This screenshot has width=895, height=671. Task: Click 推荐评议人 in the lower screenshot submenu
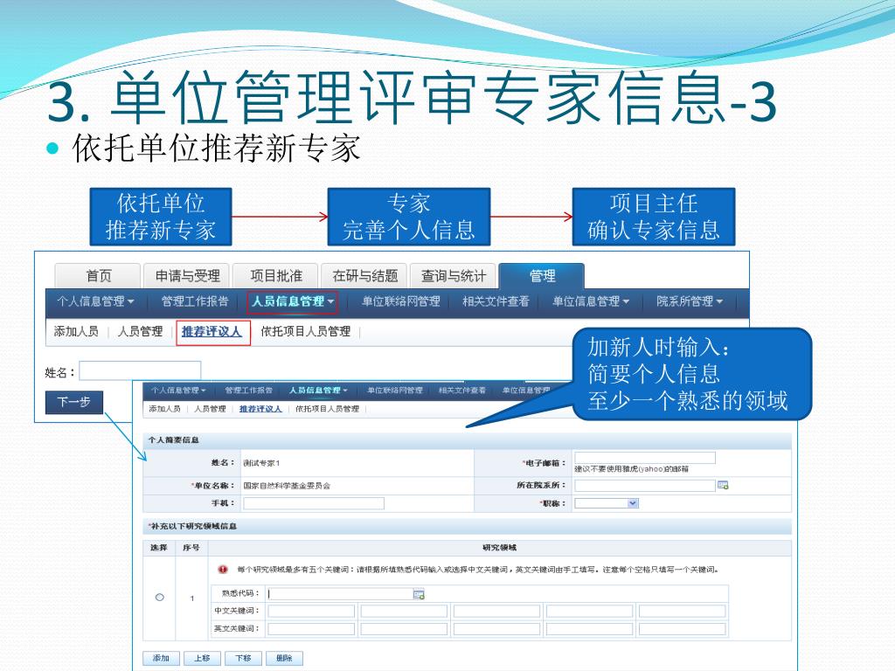pyautogui.click(x=260, y=409)
